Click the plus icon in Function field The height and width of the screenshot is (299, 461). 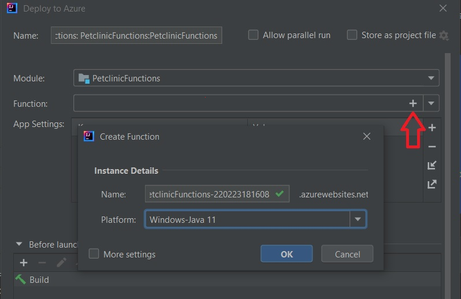(413, 103)
